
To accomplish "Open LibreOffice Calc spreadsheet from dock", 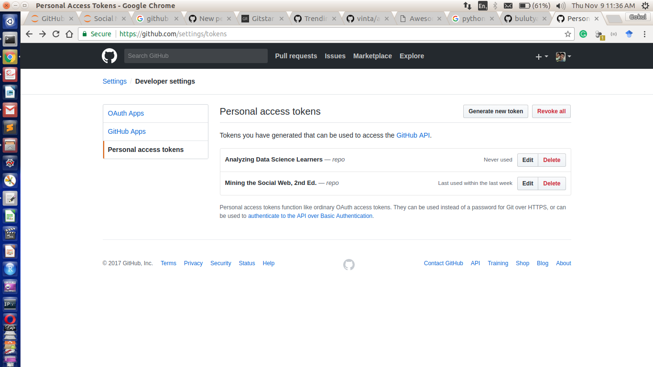I will click(10, 216).
